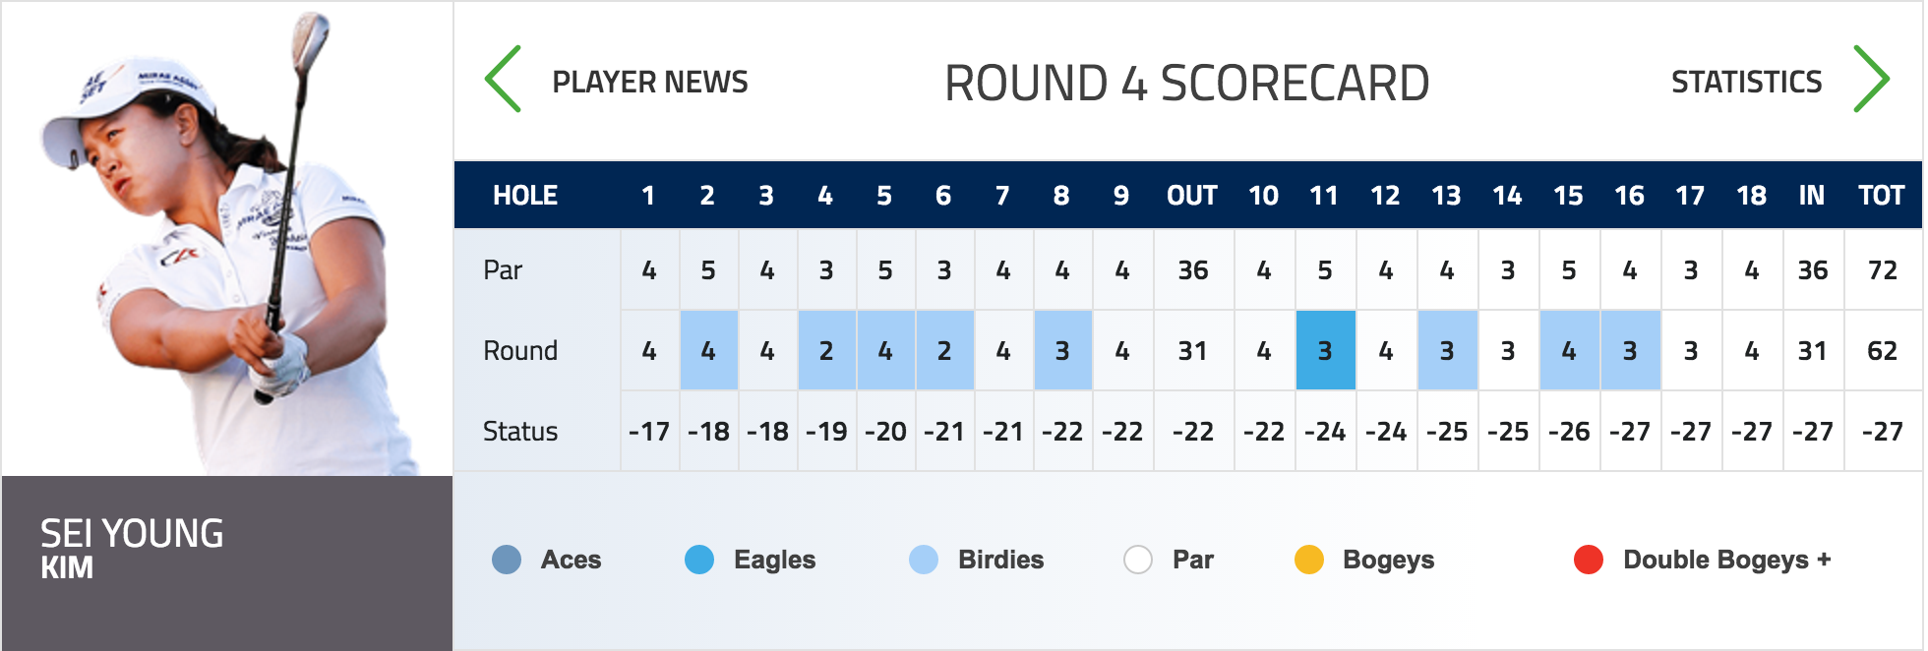The image size is (1928, 651).
Task: Click the Sei Young Kim name banner
Action: click(x=227, y=562)
